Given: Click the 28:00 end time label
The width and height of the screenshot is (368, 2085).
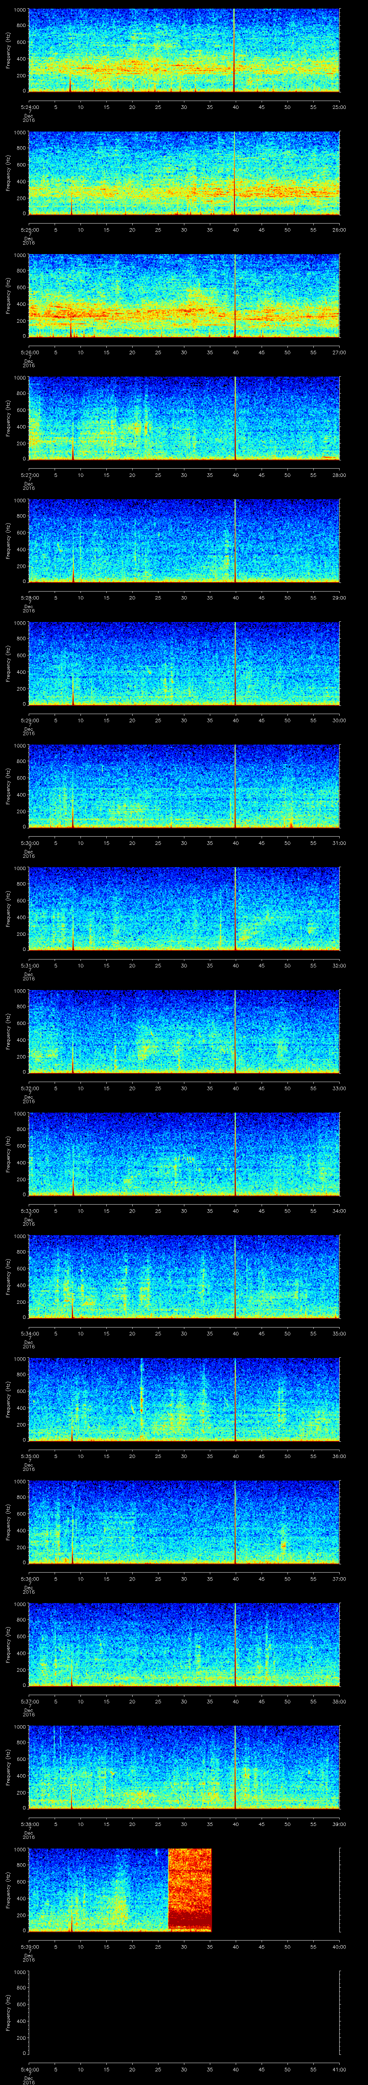Looking at the screenshot, I should (340, 475).
